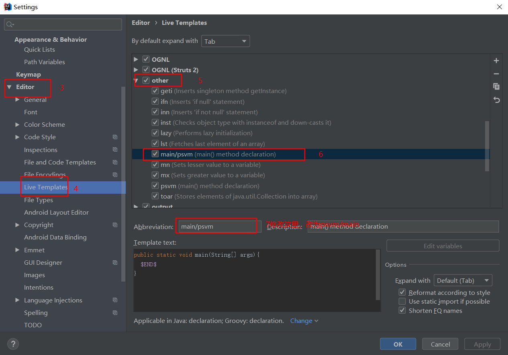Click the per-project icon beside Spelling
Screen dimensions: 508x355
coord(115,313)
